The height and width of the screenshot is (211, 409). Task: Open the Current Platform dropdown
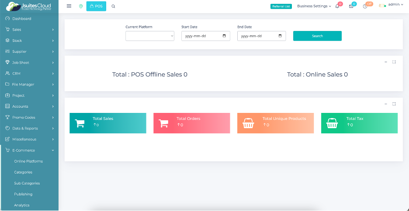pos(150,36)
